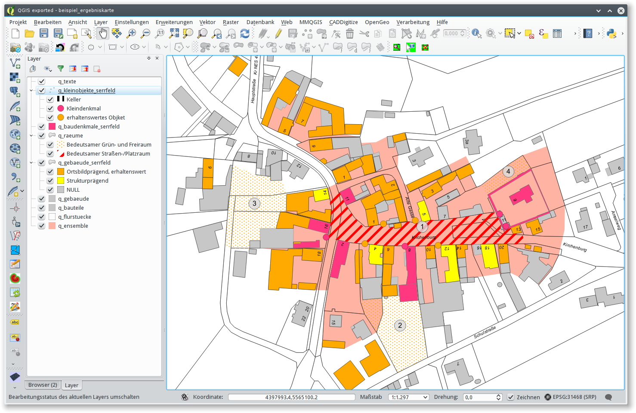Uncheck the q_flurstuecke layer checkbox
Viewport: 636px width, 413px height.
(x=41, y=217)
